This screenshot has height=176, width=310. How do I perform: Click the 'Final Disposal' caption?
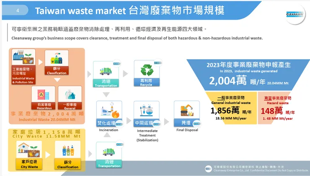[187, 130]
